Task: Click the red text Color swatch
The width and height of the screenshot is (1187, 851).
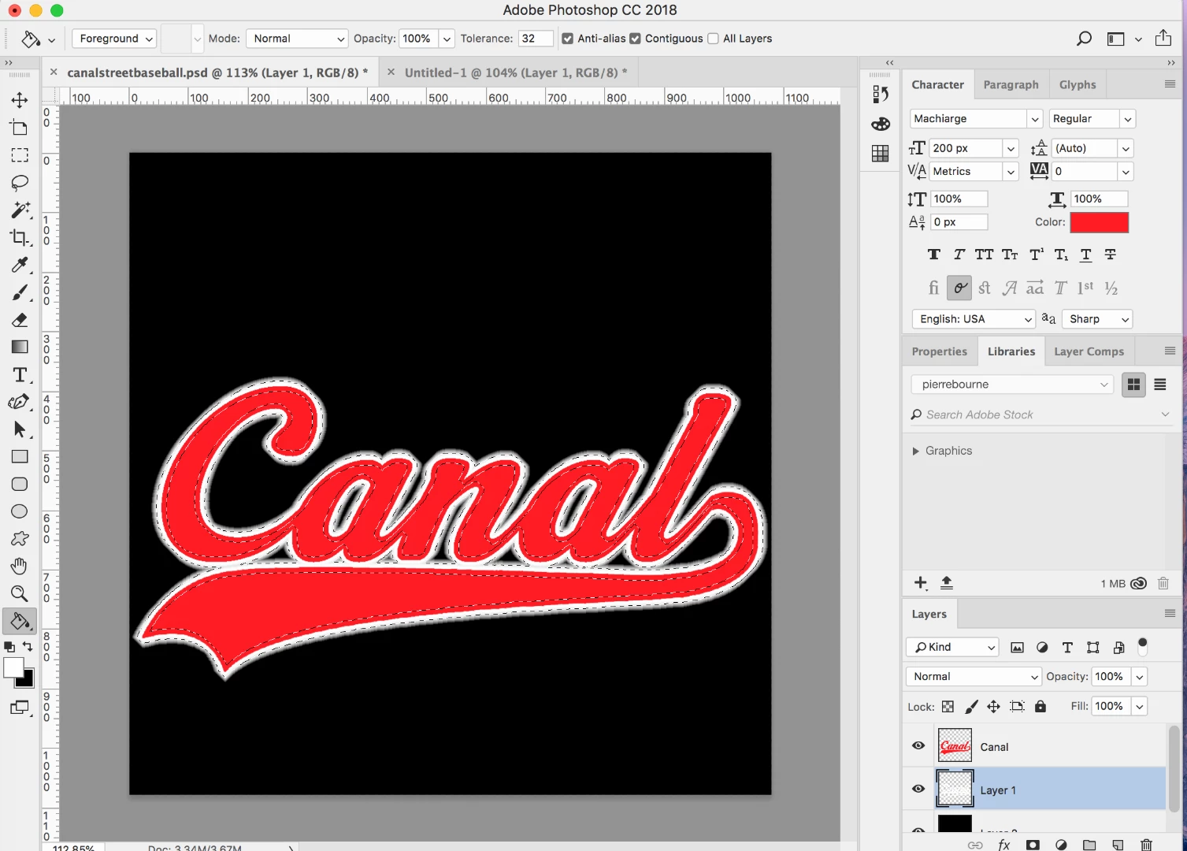Action: click(1099, 222)
